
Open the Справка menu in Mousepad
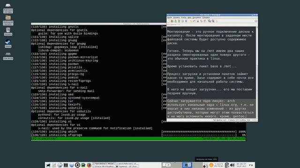click(206, 18)
